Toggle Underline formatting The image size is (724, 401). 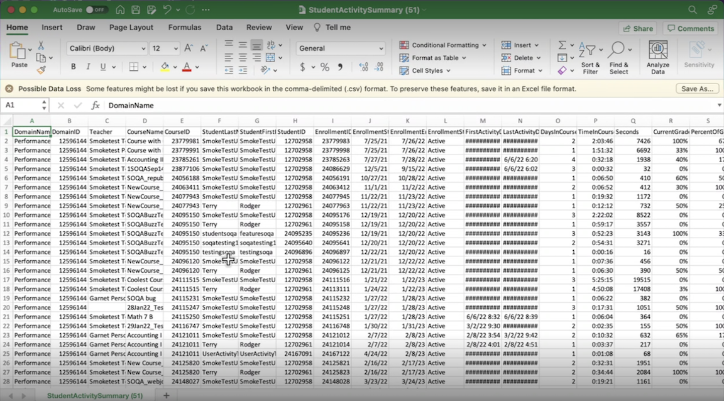(102, 67)
